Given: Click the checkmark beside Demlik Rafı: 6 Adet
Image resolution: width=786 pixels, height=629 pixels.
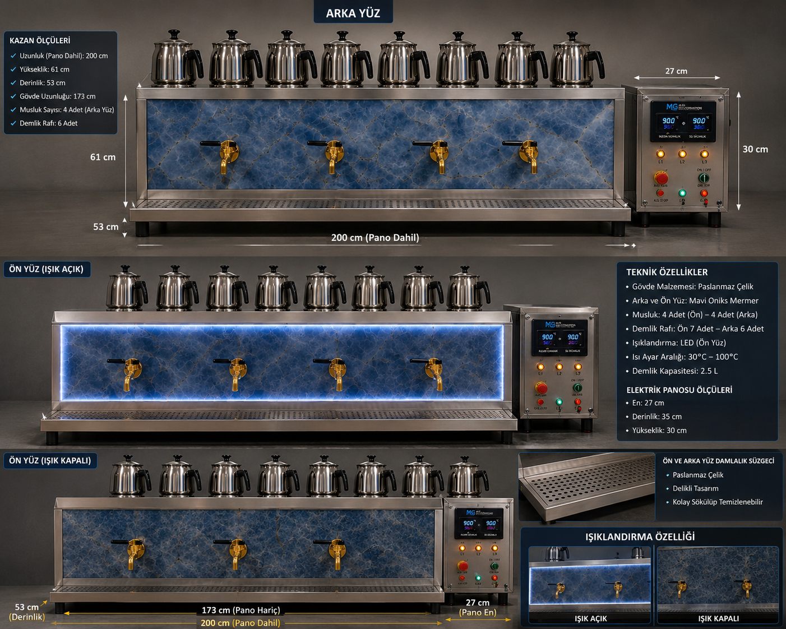Looking at the screenshot, I should pyautogui.click(x=13, y=123).
